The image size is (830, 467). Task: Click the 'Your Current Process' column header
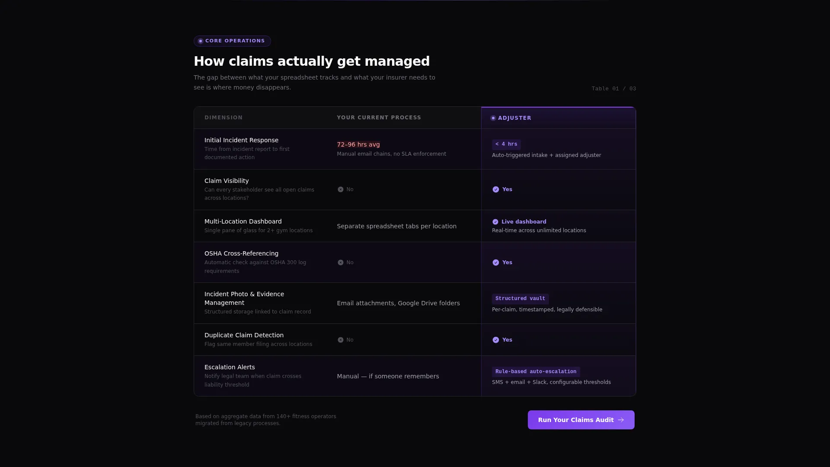pos(379,118)
